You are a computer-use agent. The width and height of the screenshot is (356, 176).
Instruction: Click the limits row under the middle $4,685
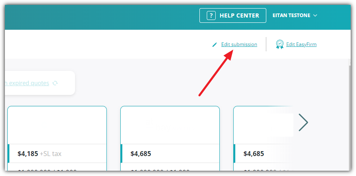(x=170, y=167)
